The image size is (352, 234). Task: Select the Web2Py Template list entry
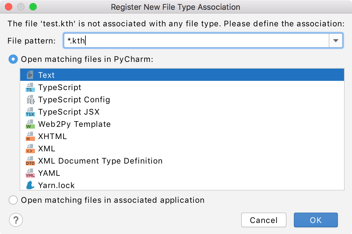tap(74, 124)
